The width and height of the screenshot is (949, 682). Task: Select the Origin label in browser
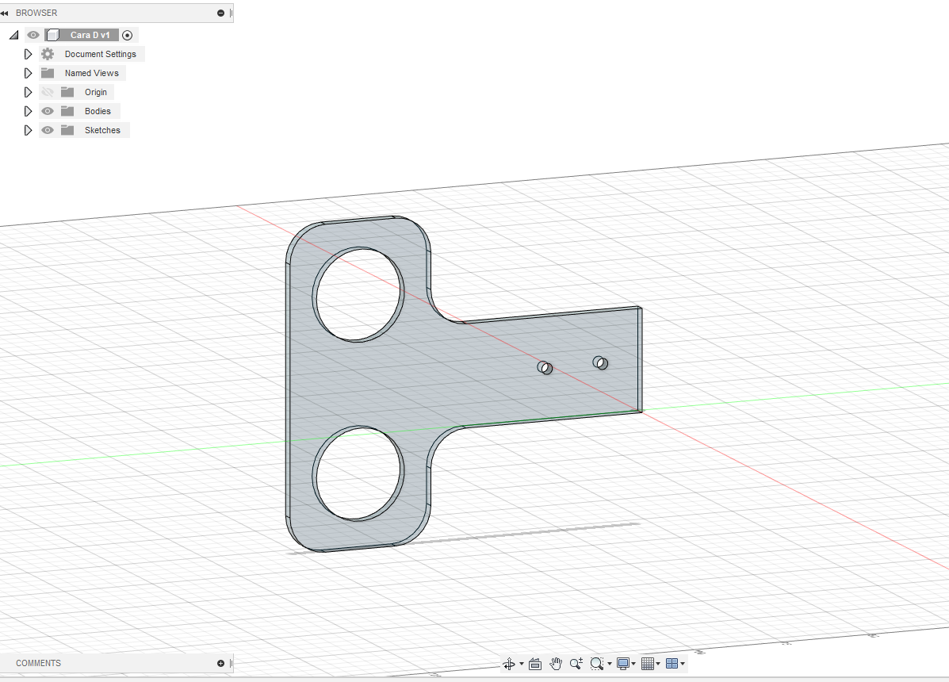coord(96,92)
